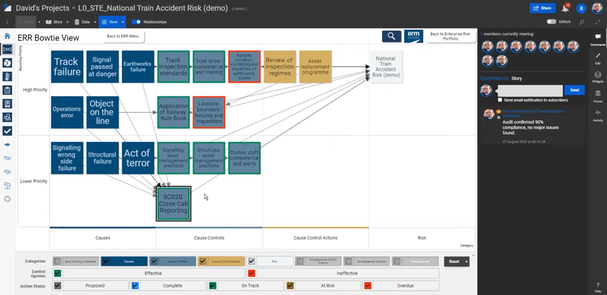Open the Widgets panel
This screenshot has width=607, height=295.
point(598,76)
